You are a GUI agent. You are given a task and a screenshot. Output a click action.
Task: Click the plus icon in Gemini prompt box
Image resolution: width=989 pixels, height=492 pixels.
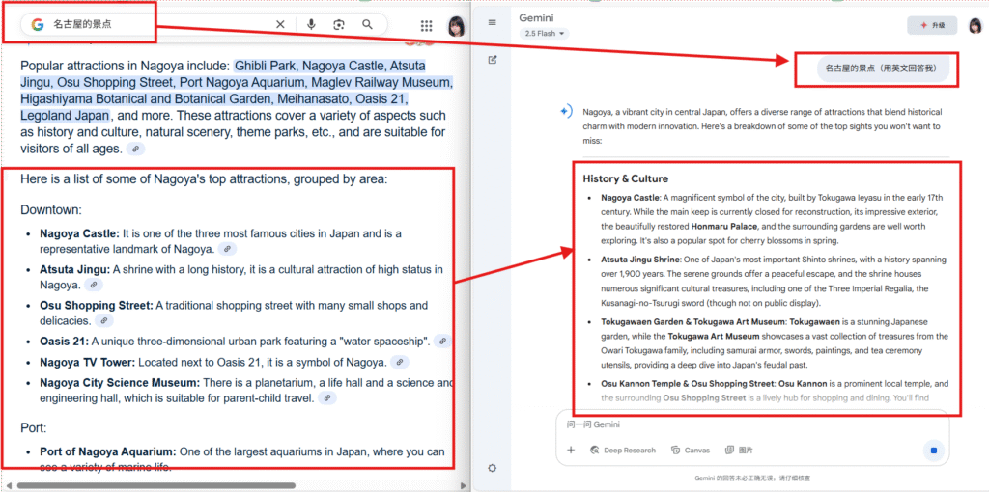(x=571, y=450)
